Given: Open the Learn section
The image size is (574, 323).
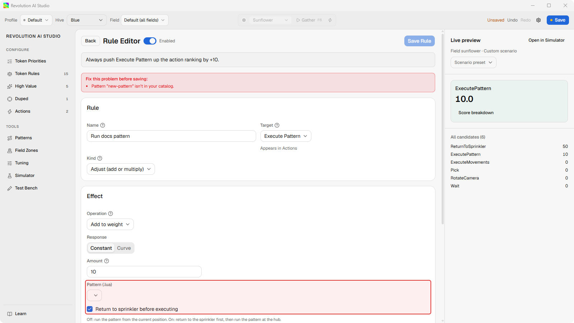Looking at the screenshot, I should (37, 314).
